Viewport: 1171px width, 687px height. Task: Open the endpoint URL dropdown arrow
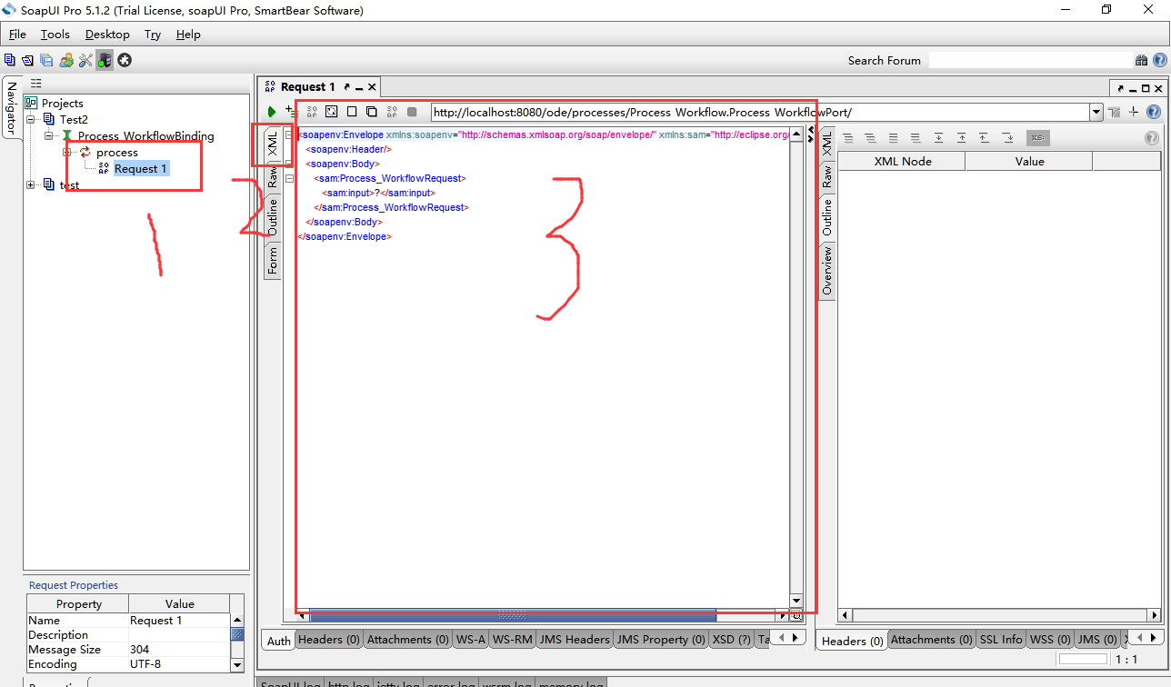pos(1096,113)
